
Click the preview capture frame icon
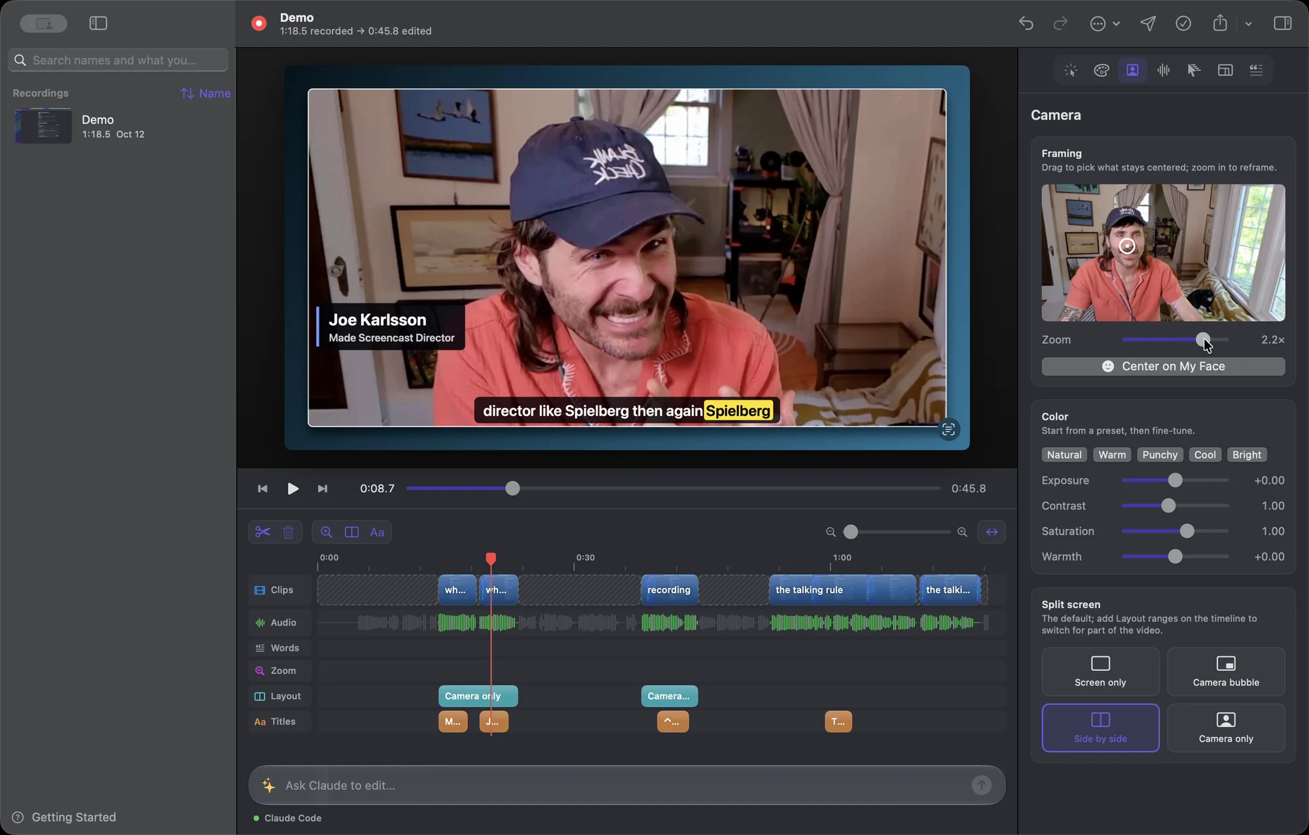[x=948, y=430]
